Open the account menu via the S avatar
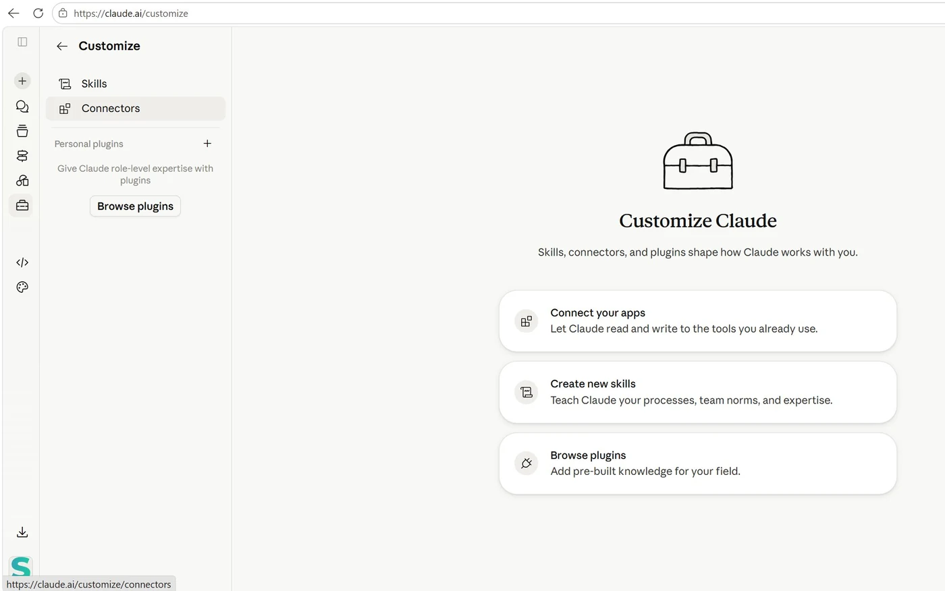945x591 pixels. [21, 567]
